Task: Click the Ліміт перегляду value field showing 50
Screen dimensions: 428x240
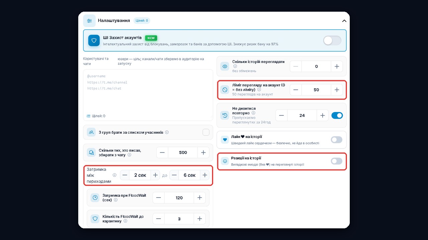Action: coord(316,90)
